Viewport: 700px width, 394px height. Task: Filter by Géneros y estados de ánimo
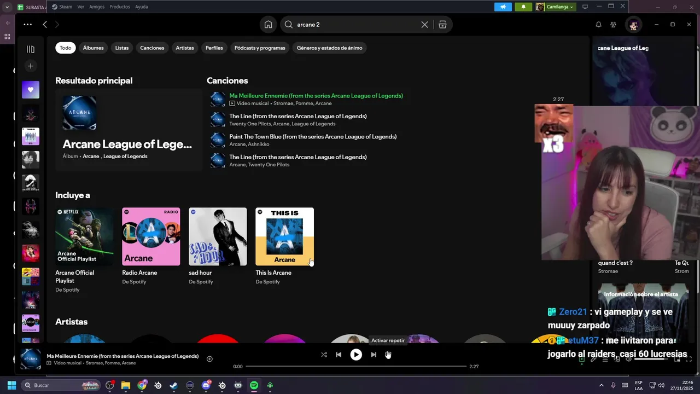point(329,48)
